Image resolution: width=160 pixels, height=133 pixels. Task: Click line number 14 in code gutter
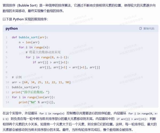(x=6, y=102)
